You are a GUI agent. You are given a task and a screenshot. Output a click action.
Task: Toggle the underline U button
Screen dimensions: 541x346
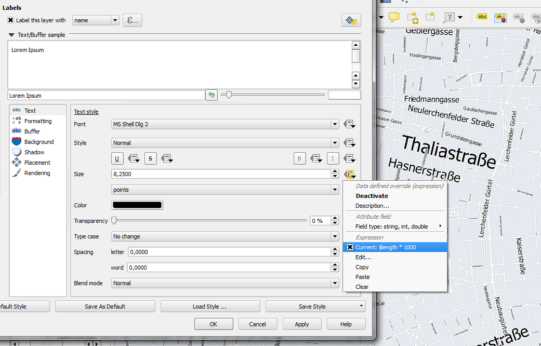point(117,158)
